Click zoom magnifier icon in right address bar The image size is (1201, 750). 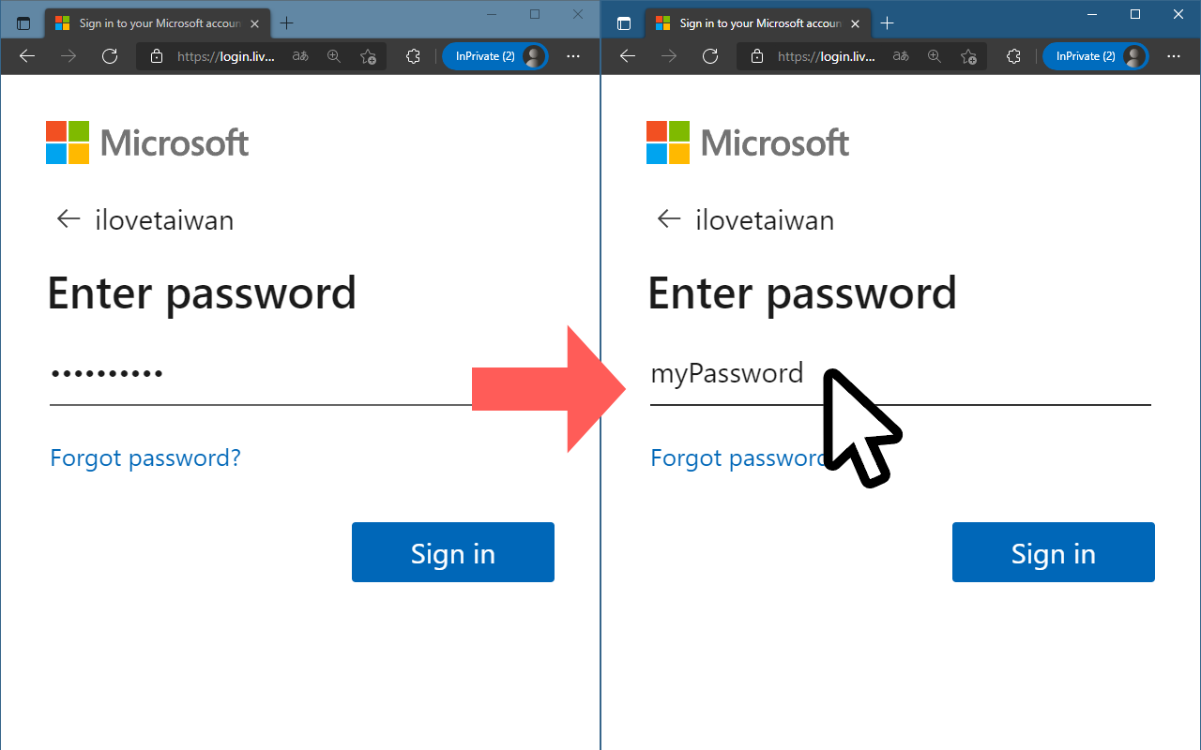tap(935, 56)
